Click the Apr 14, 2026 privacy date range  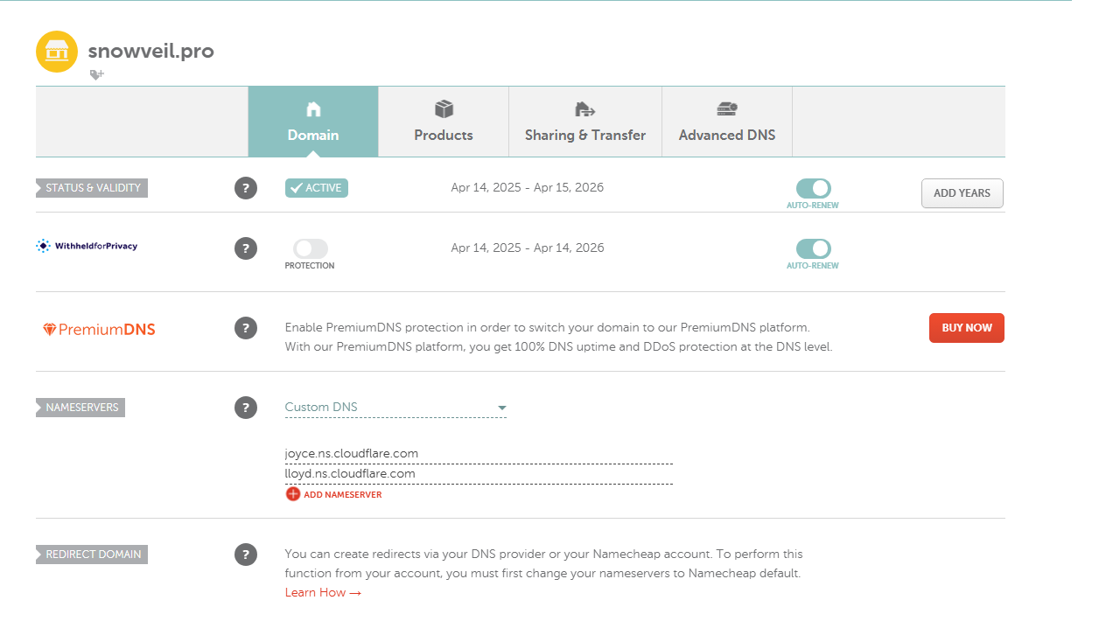[x=528, y=248]
